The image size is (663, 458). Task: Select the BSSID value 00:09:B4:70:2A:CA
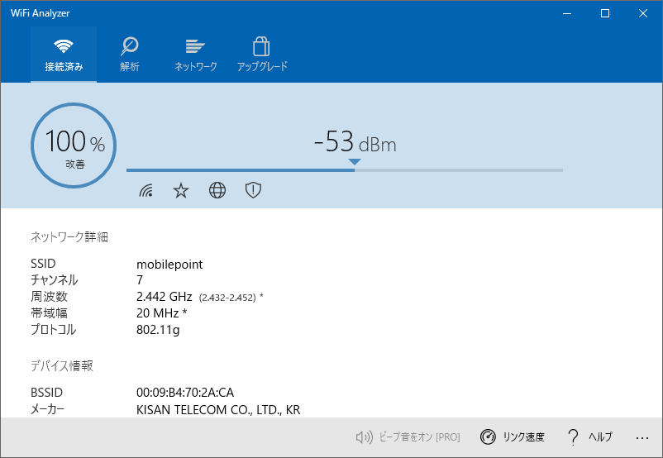(185, 393)
